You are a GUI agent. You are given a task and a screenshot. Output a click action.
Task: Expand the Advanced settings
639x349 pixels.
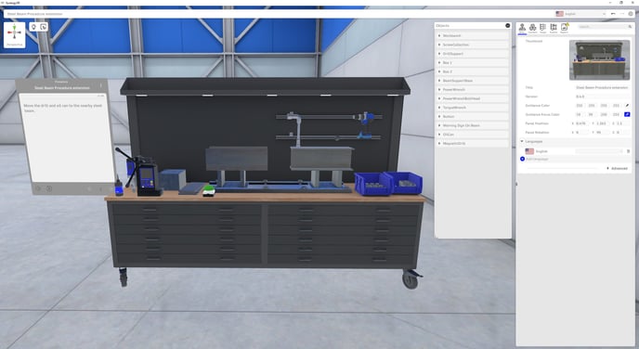(617, 168)
